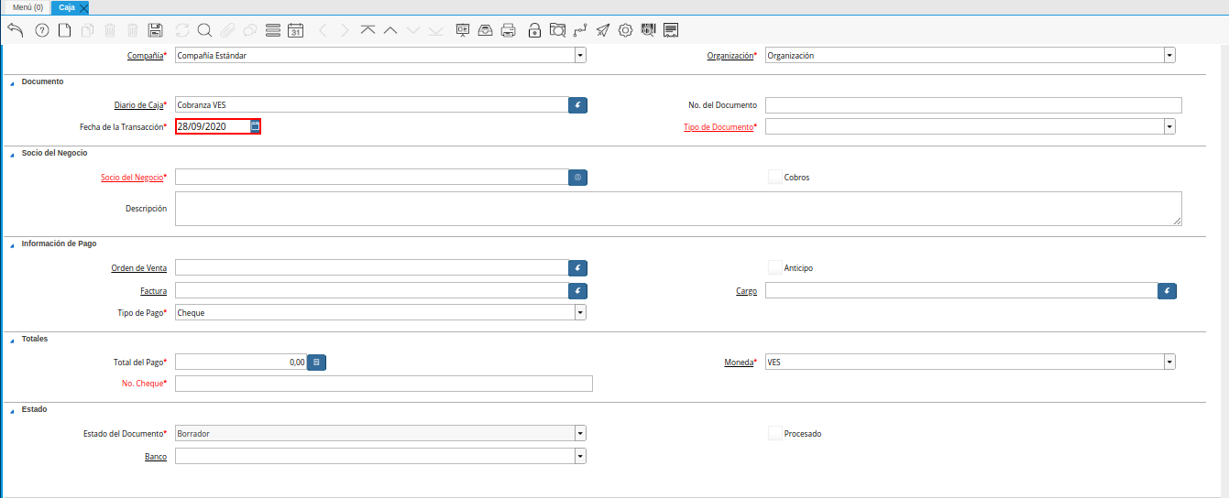Enable the Cobros checkbox

[x=775, y=177]
